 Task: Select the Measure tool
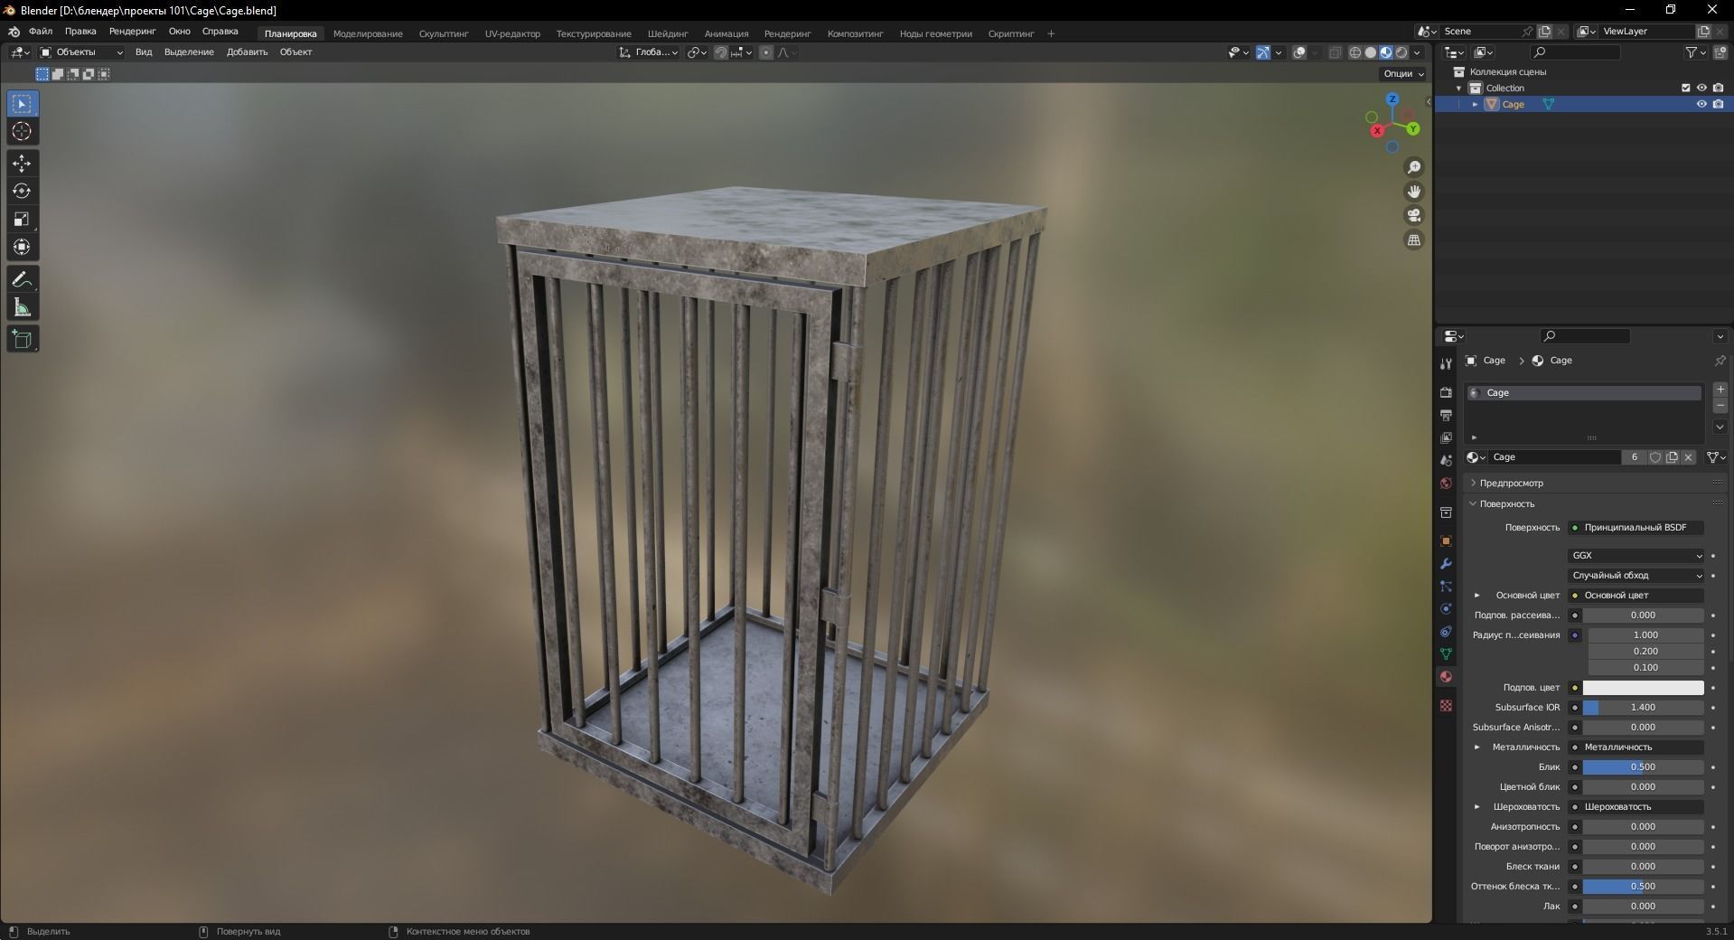click(x=23, y=308)
